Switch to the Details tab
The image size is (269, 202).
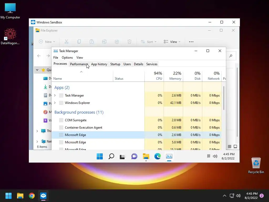coord(138,64)
